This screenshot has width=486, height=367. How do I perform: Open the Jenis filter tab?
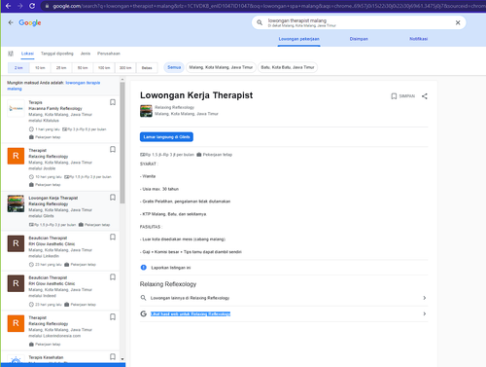tap(86, 54)
